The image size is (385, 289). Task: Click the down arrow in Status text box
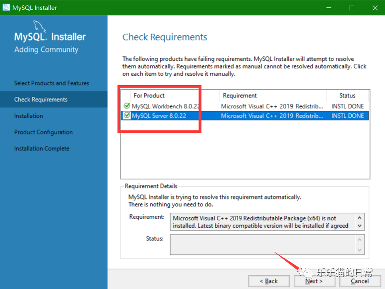coord(360,250)
